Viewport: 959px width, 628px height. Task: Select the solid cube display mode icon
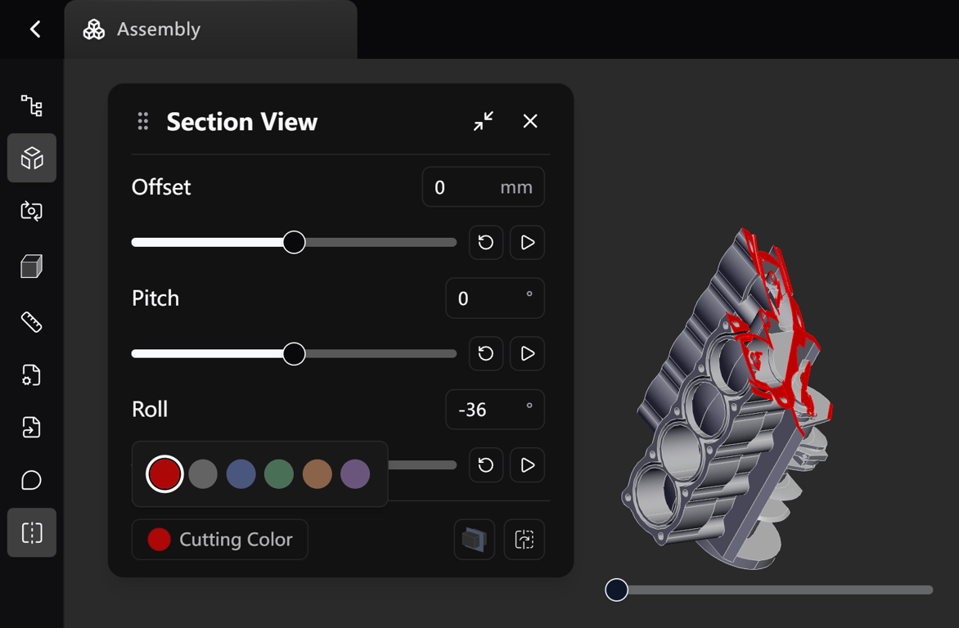[x=32, y=267]
